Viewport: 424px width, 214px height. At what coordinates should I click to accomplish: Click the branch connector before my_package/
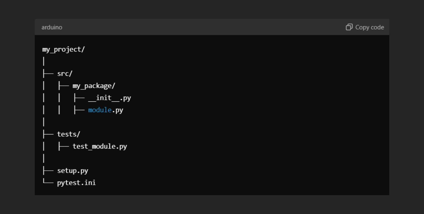(63, 86)
